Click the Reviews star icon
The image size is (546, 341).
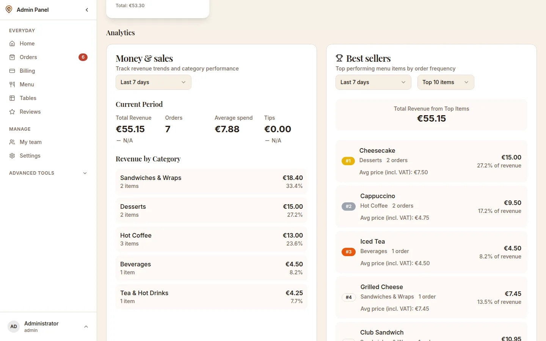click(x=12, y=112)
